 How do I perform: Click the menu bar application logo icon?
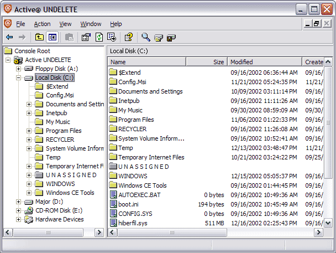[8, 24]
